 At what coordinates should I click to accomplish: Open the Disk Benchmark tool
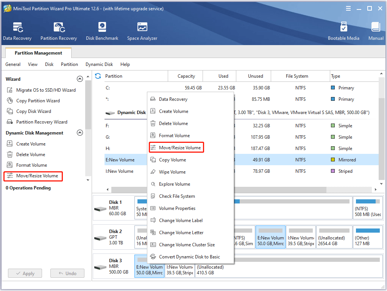[x=102, y=31]
